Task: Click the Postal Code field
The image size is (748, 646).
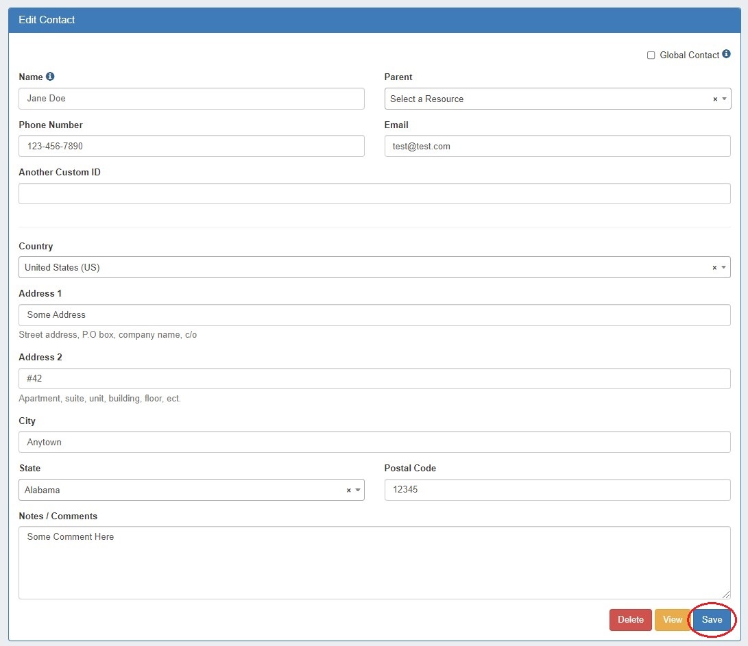Action: 557,490
